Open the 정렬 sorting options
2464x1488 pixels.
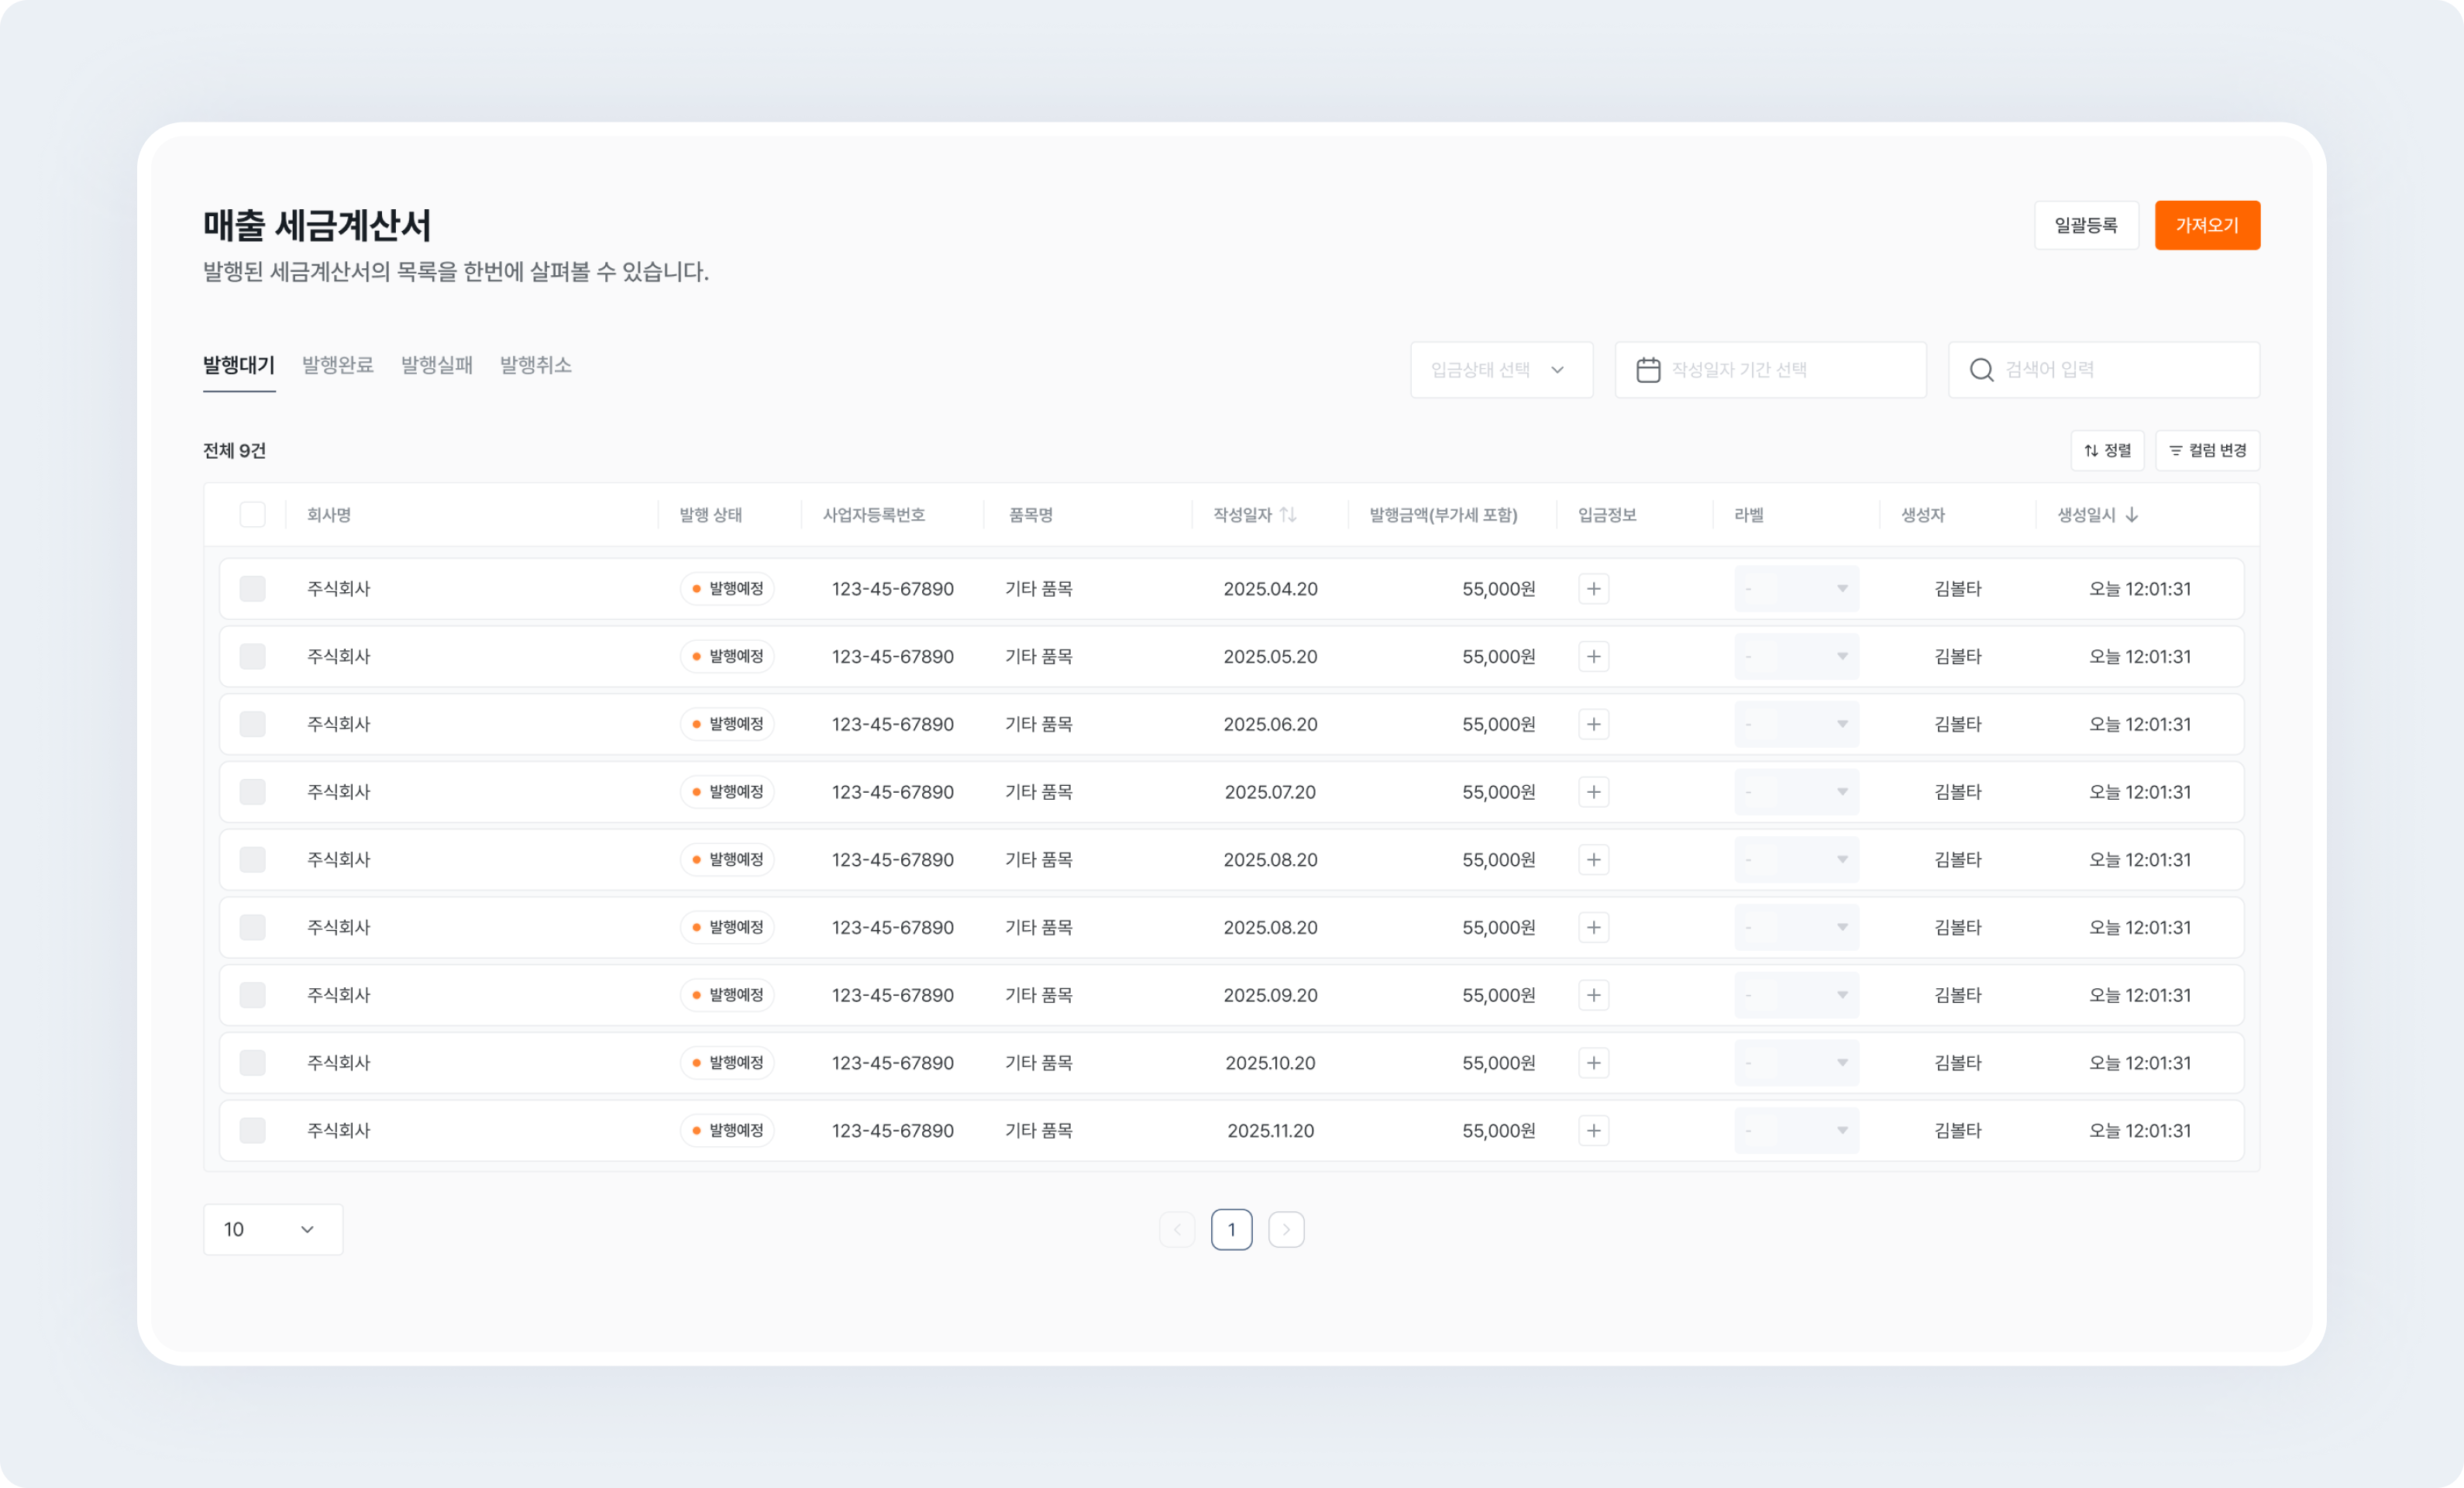point(2107,450)
